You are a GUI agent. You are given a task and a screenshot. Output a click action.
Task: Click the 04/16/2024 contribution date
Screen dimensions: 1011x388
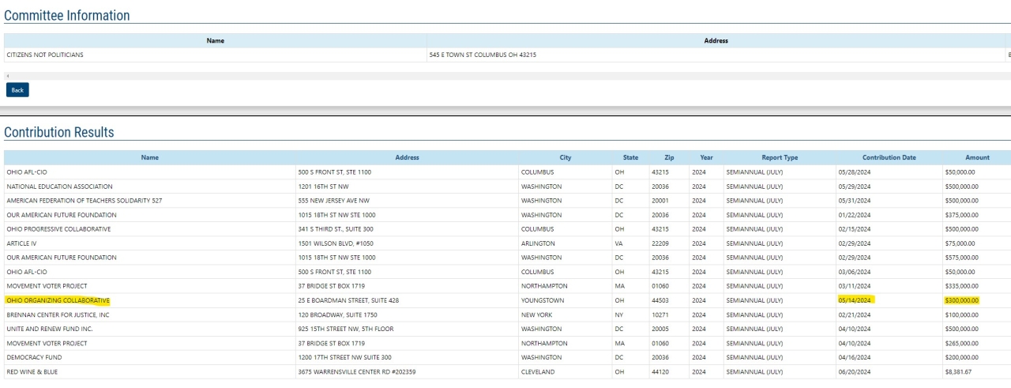(x=855, y=357)
